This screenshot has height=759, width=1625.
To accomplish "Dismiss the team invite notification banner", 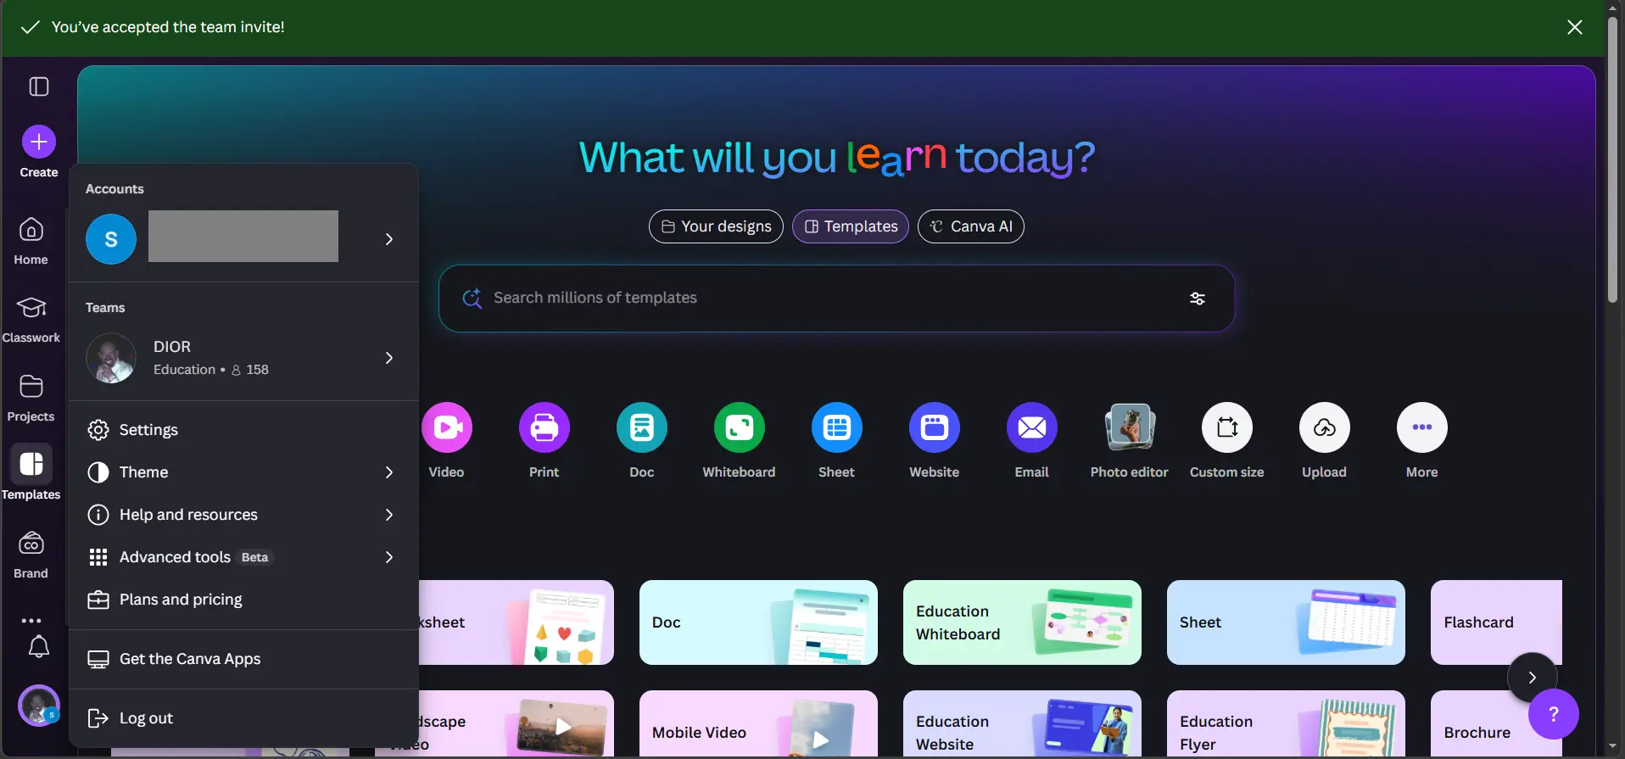I will coord(1575,27).
